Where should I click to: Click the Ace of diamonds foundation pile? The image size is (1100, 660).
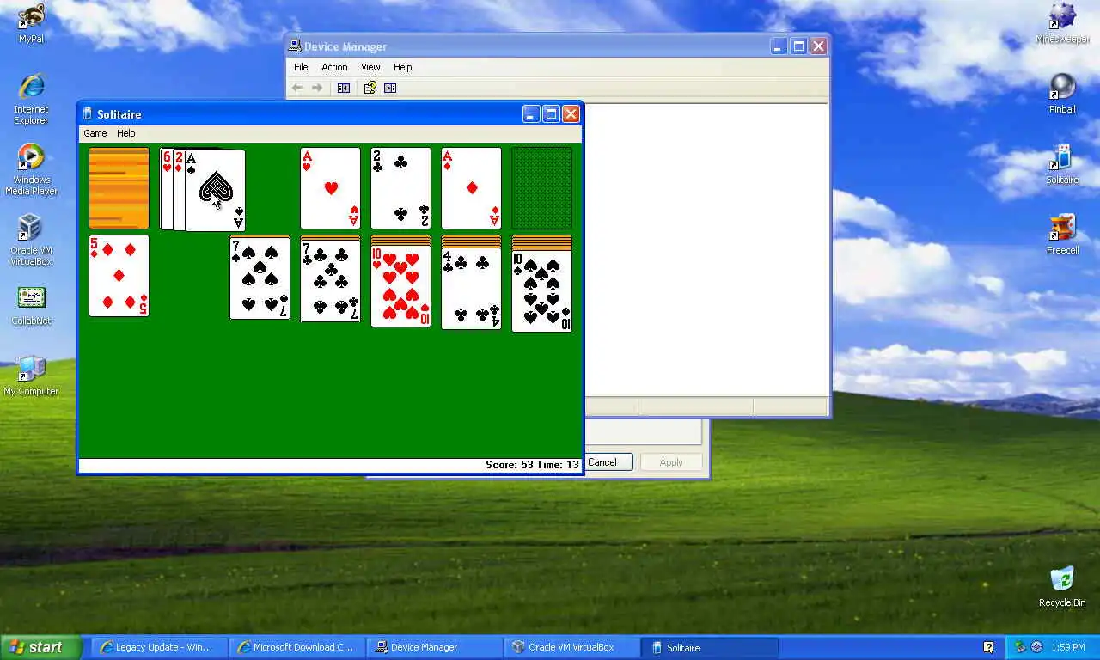(x=471, y=188)
